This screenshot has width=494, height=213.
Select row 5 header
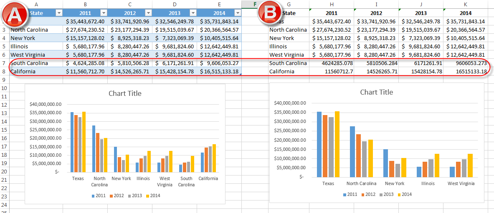coord(5,47)
